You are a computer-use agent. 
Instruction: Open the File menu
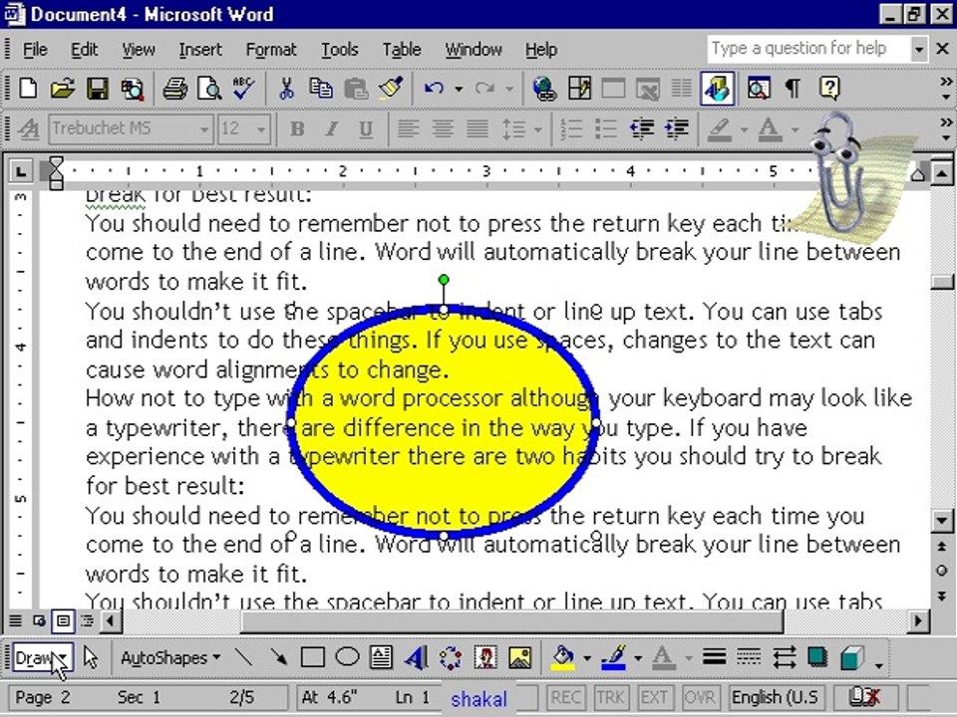click(35, 50)
